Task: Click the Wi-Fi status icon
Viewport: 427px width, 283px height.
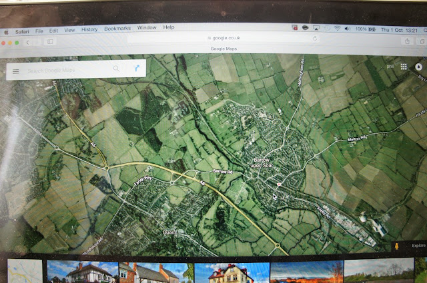Action: point(337,28)
